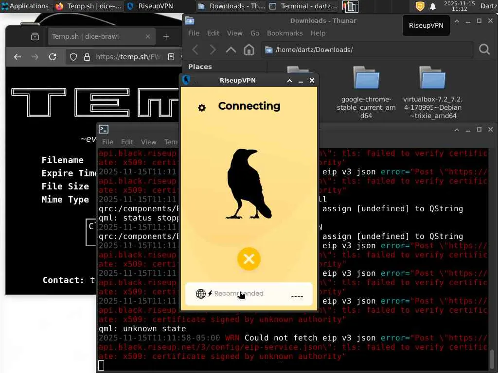Go back in Thunar

(x=196, y=50)
